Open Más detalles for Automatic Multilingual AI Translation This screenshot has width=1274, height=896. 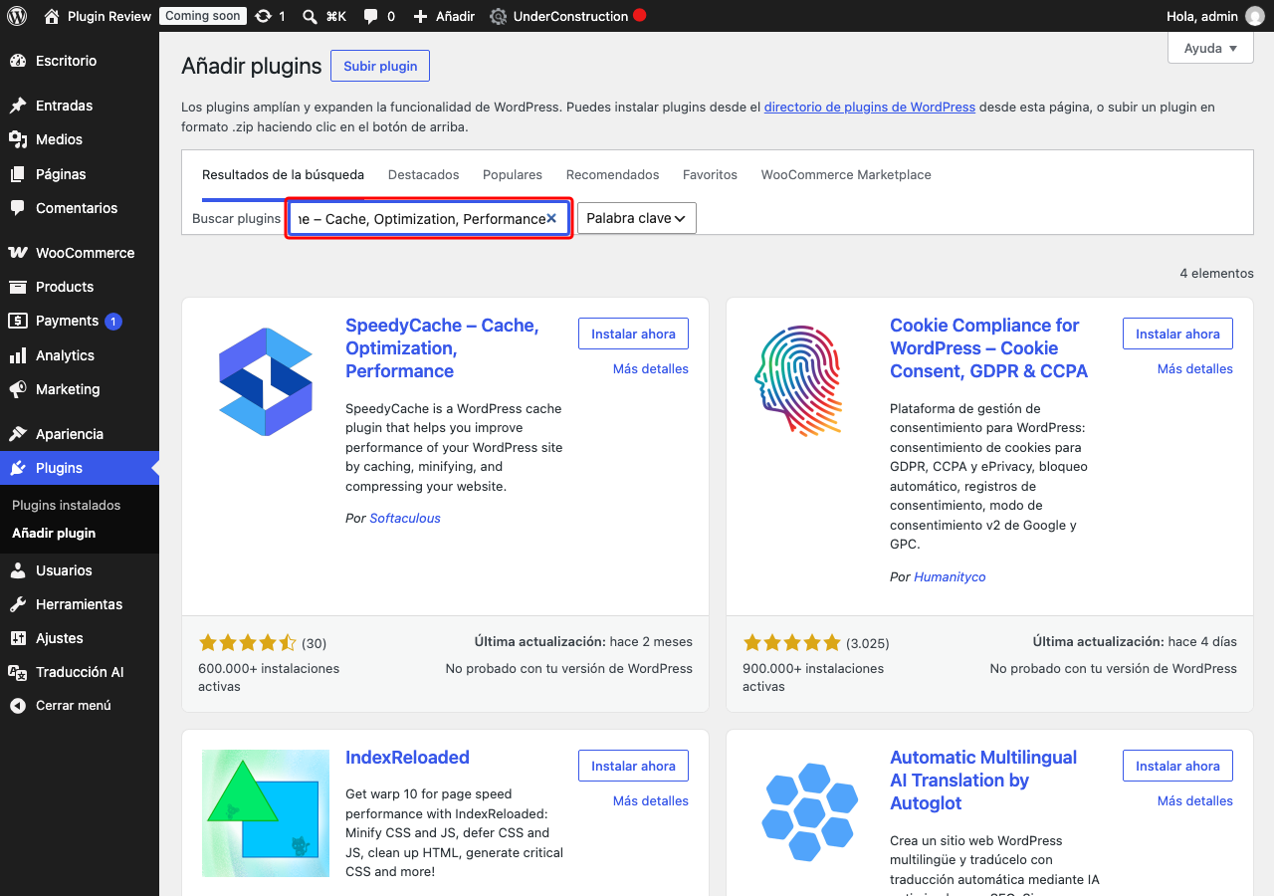point(1195,800)
